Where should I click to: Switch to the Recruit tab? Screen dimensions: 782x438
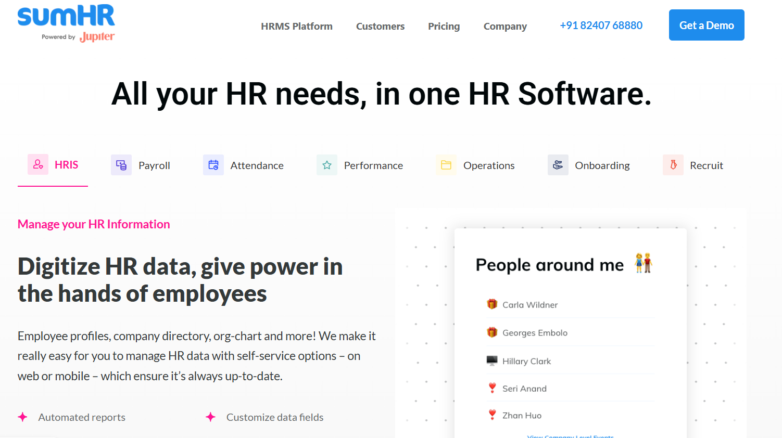[x=693, y=165]
